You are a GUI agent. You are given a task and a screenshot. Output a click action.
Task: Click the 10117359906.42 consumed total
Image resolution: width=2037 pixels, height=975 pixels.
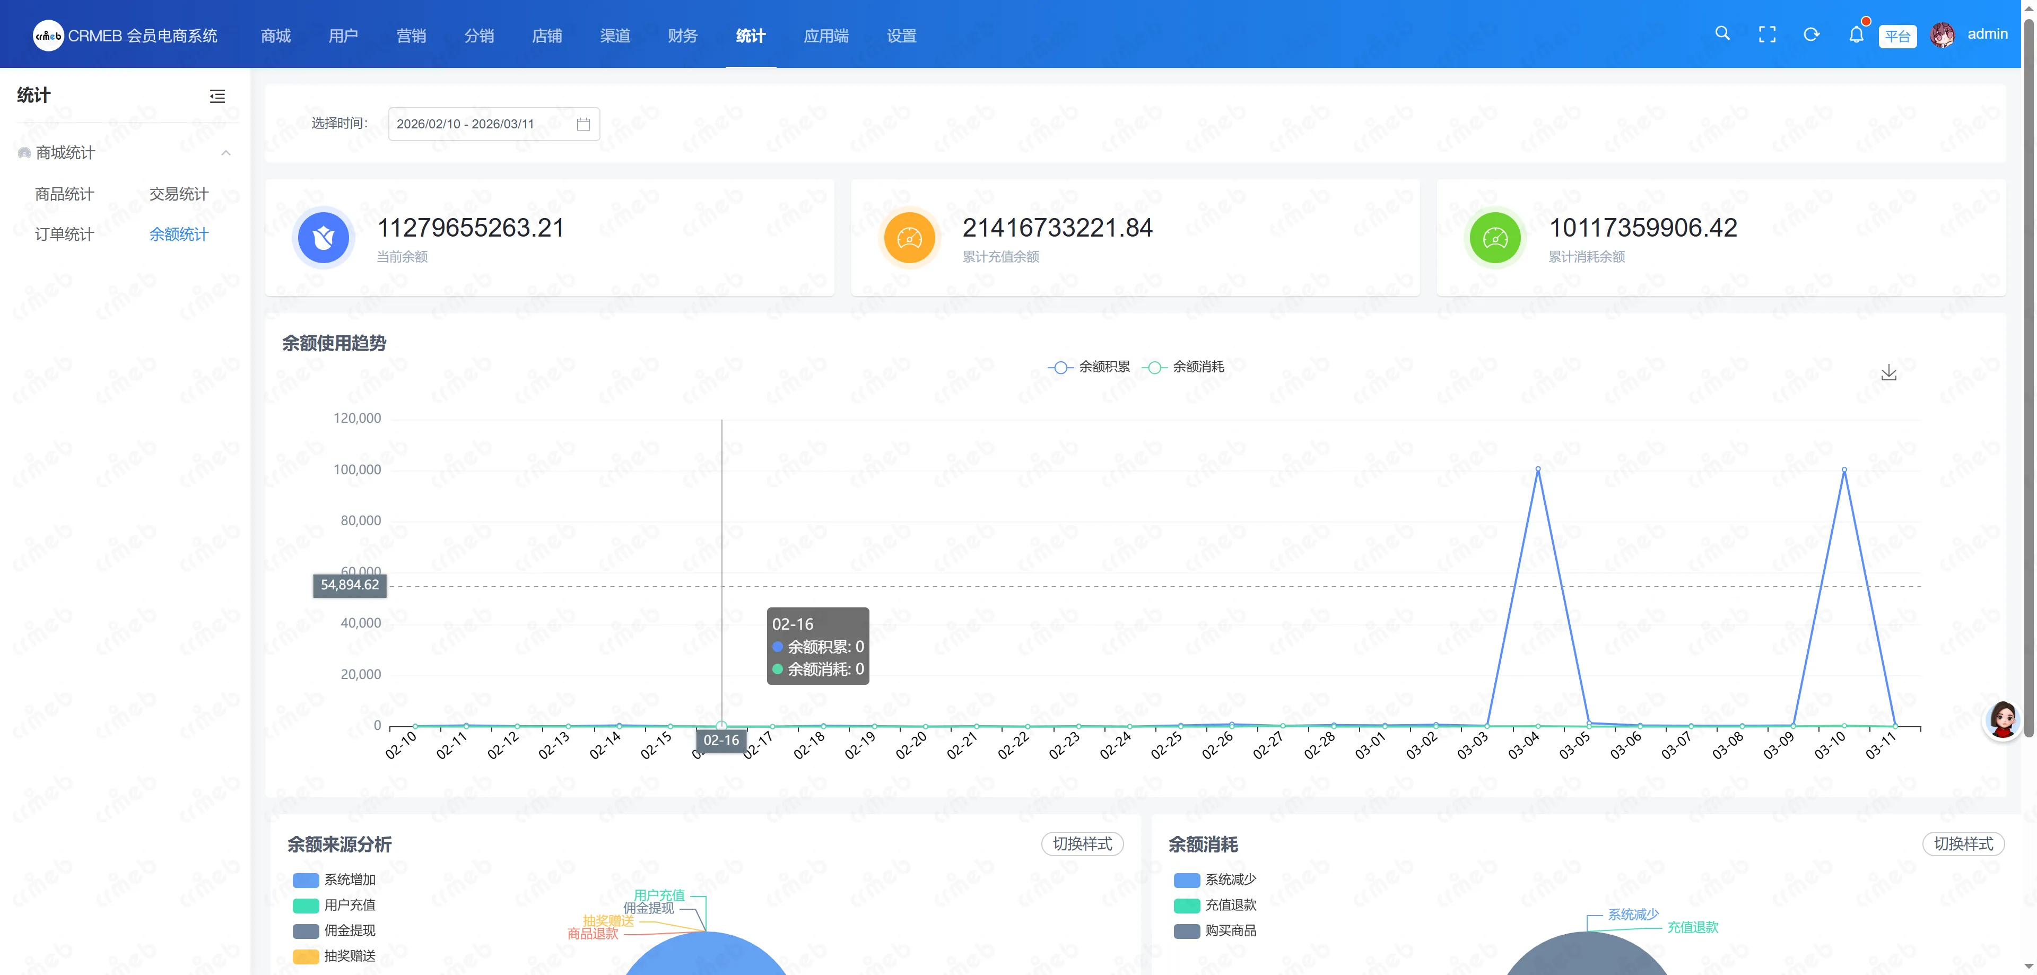[1643, 229]
